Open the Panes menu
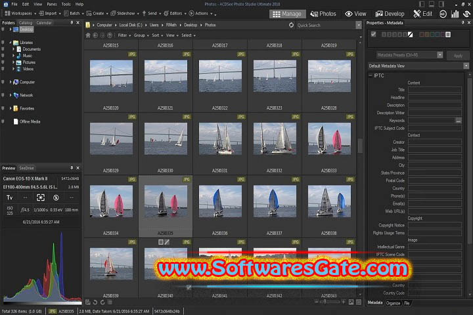Viewport: 473px width, 315px height. click(52, 4)
